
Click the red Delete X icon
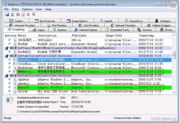pos(28,15)
